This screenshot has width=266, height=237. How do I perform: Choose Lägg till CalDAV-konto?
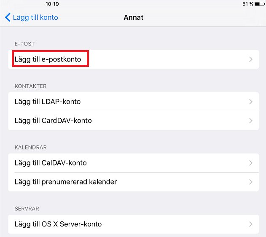tap(133, 163)
